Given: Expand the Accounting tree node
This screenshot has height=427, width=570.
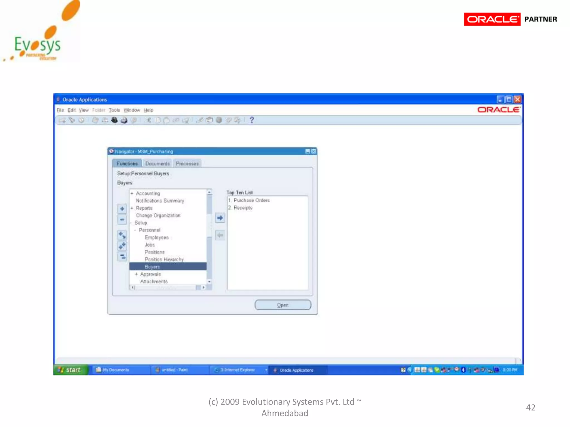Looking at the screenshot, I should click(x=132, y=193).
